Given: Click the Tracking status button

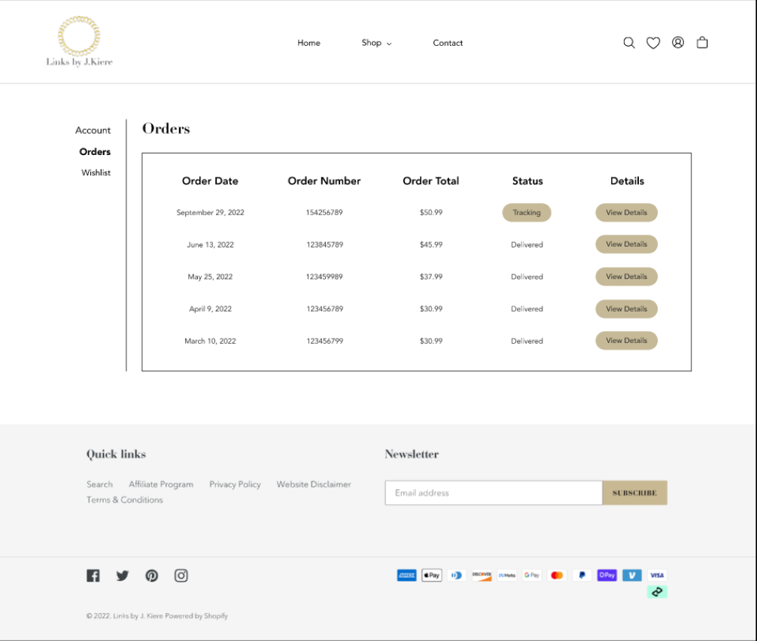Looking at the screenshot, I should (x=527, y=213).
